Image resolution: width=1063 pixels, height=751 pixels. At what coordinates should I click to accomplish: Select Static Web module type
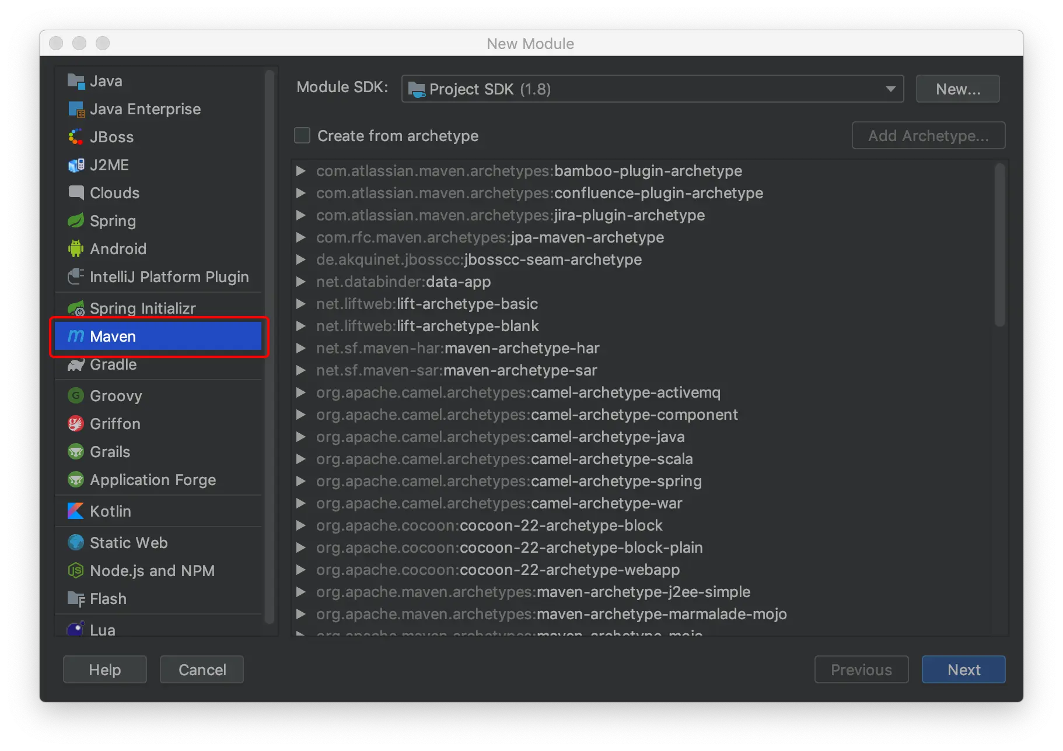click(158, 543)
